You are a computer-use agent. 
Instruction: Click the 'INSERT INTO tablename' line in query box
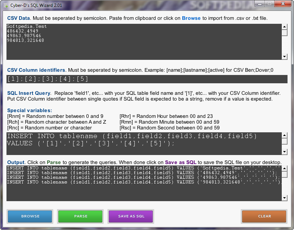132,136
